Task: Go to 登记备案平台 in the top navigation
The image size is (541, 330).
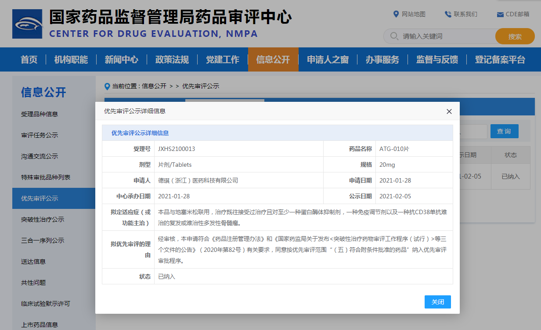Action: tap(500, 60)
